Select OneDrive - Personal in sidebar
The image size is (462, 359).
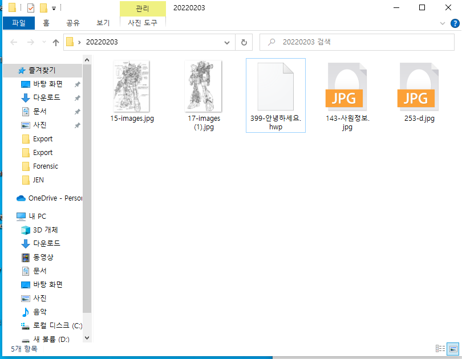[x=49, y=198]
